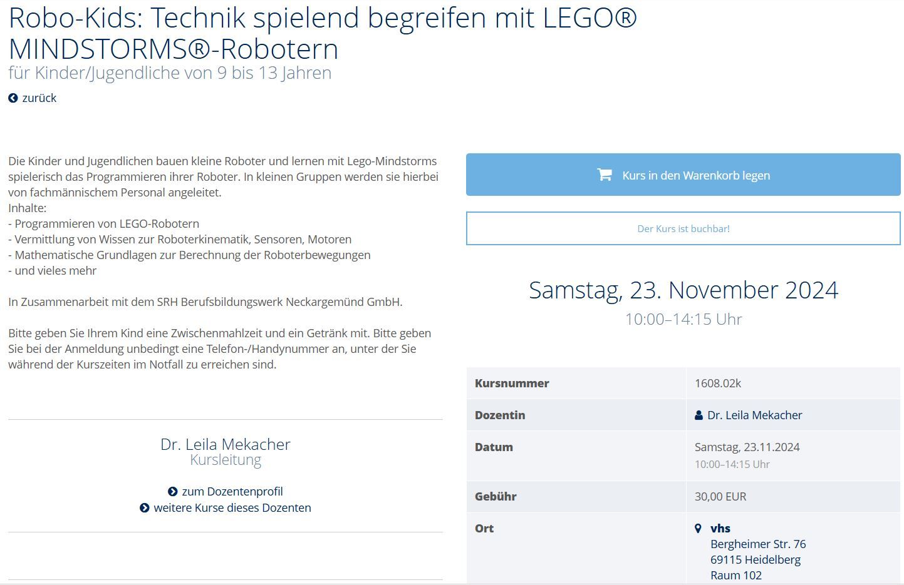This screenshot has height=585, width=904.
Task: Go back via the zurück link
Action: [x=33, y=98]
